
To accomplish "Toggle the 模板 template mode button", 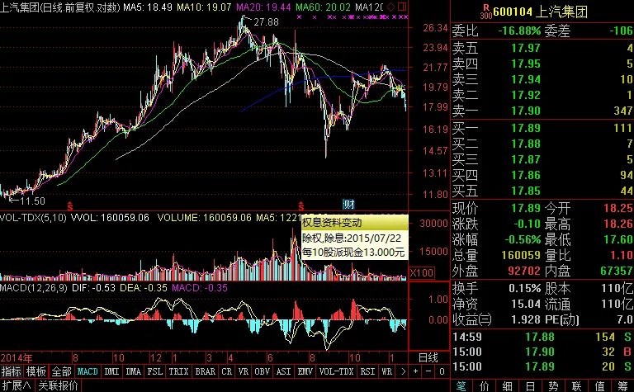I will pos(36,371).
